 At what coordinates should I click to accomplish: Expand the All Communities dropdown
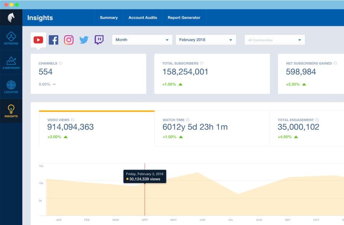(275, 40)
